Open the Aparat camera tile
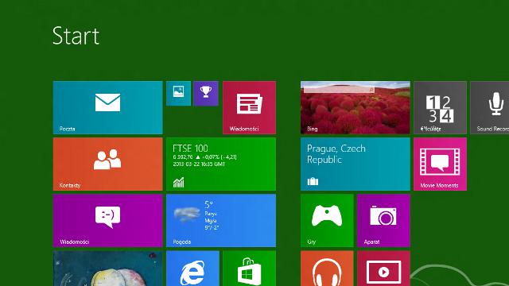Viewport: 509px width, 286px height. click(x=383, y=221)
